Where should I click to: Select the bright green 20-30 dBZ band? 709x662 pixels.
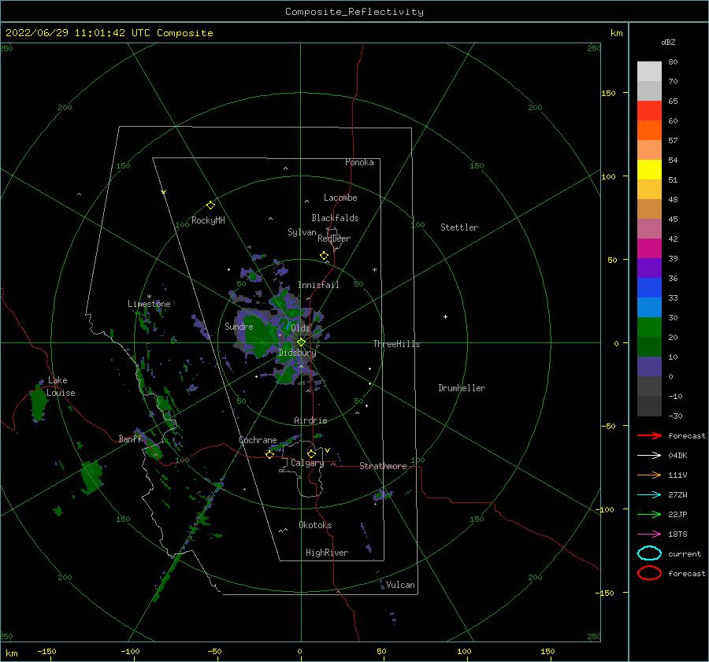(x=649, y=327)
